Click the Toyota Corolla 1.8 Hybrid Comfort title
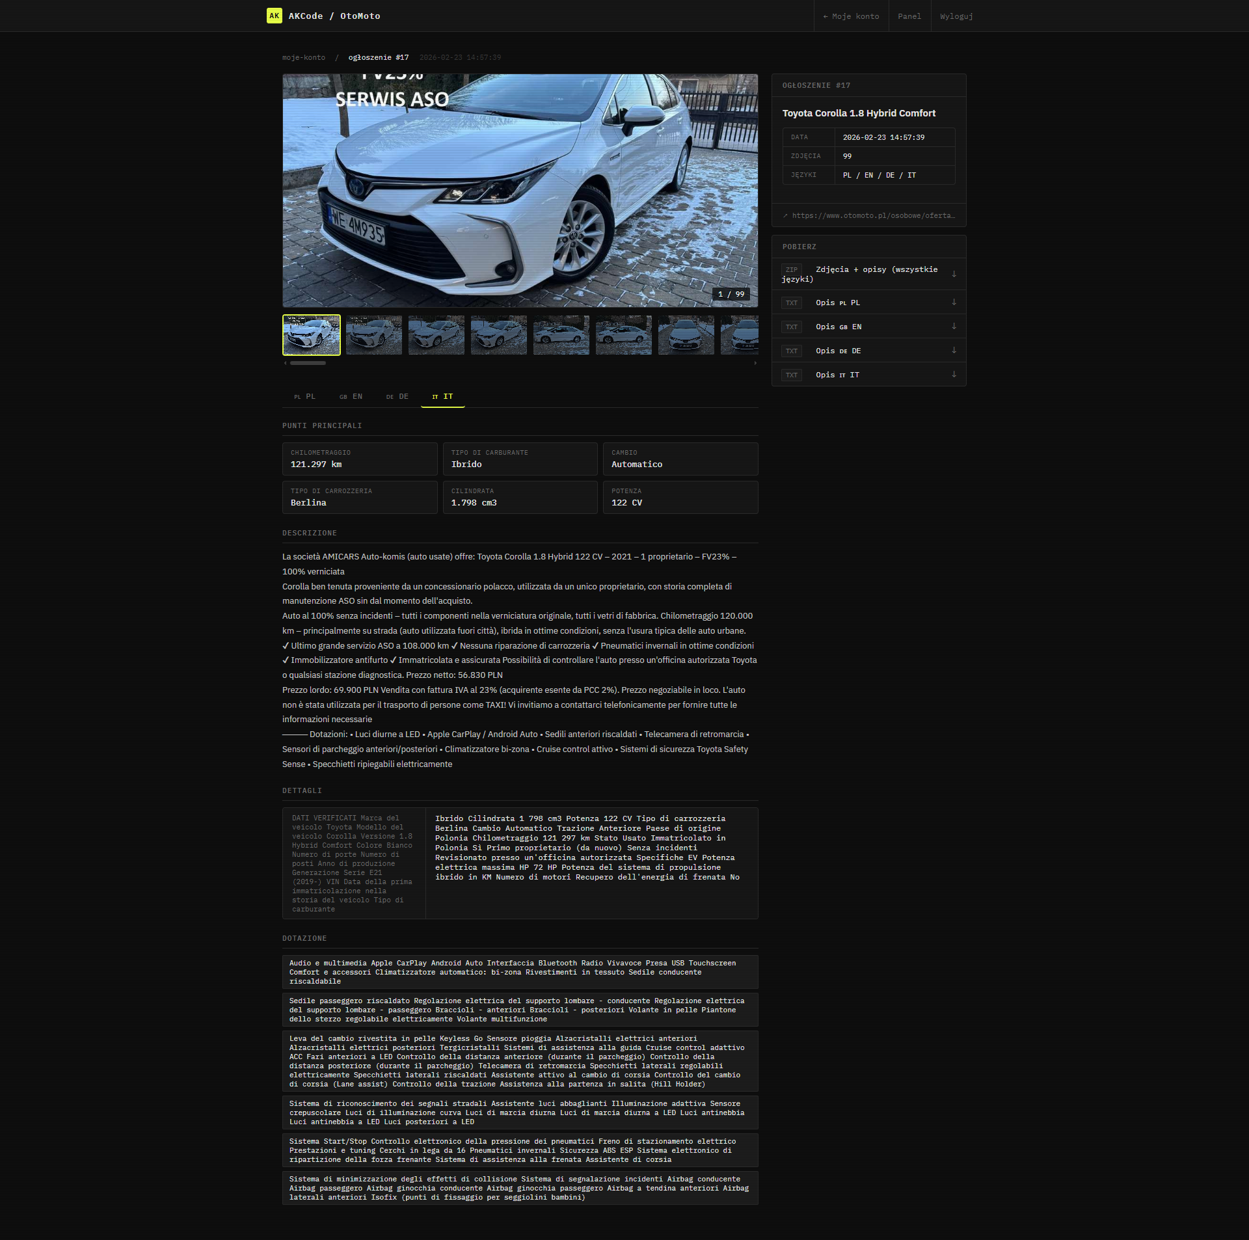This screenshot has height=1240, width=1249. pos(859,113)
